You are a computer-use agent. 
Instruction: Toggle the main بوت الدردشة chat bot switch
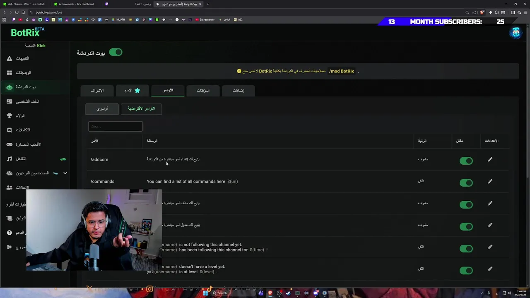tap(116, 52)
